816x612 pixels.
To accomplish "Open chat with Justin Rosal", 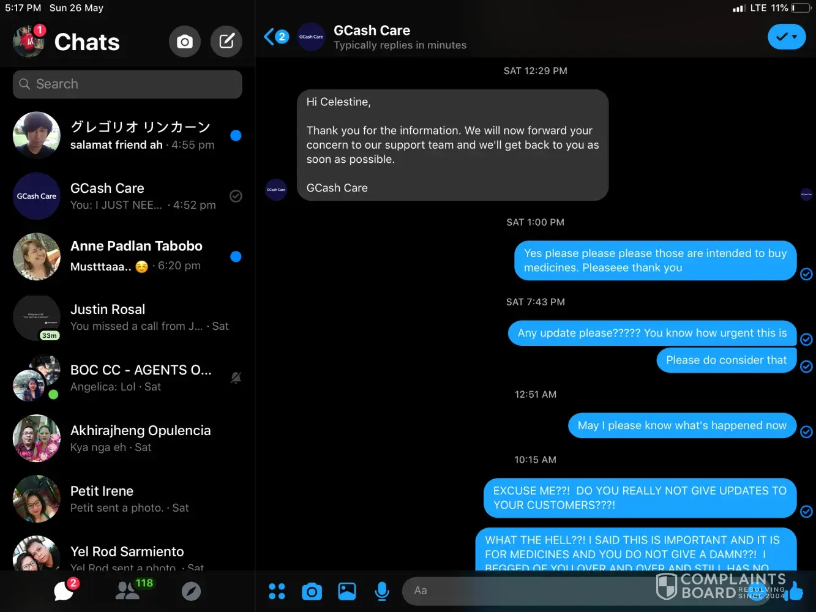I will click(127, 317).
